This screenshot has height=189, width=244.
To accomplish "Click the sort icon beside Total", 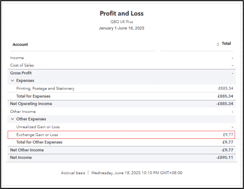I will coord(218,44).
